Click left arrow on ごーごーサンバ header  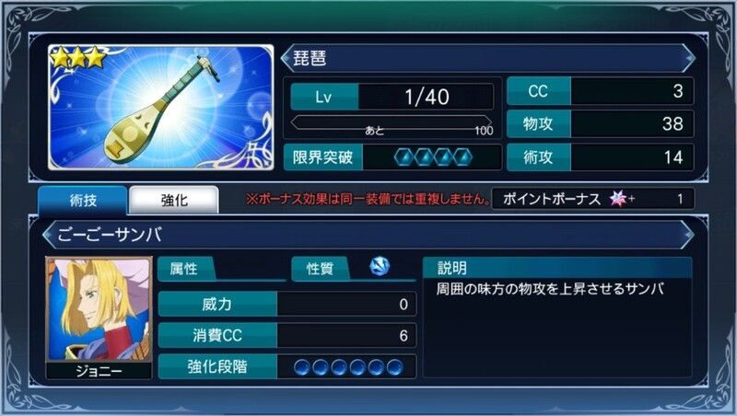point(48,235)
